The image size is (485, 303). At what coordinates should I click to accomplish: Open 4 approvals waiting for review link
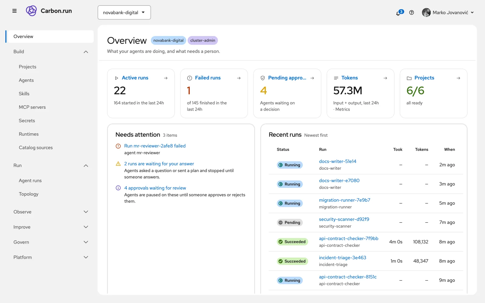pyautogui.click(x=155, y=188)
